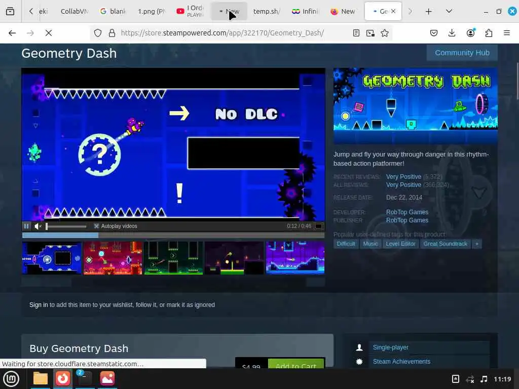
Task: Open All Reviews Very Positive link
Action: (x=403, y=185)
